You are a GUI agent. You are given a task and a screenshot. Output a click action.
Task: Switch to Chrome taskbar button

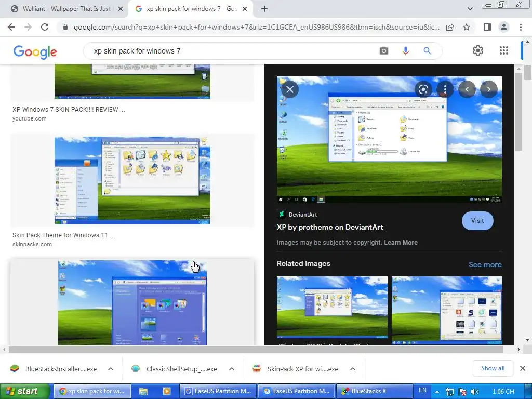pyautogui.click(x=92, y=391)
